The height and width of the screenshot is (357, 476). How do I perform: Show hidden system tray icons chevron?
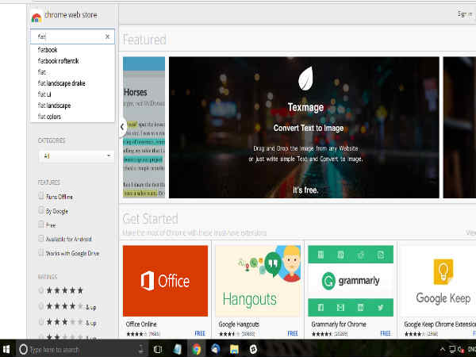(x=443, y=349)
